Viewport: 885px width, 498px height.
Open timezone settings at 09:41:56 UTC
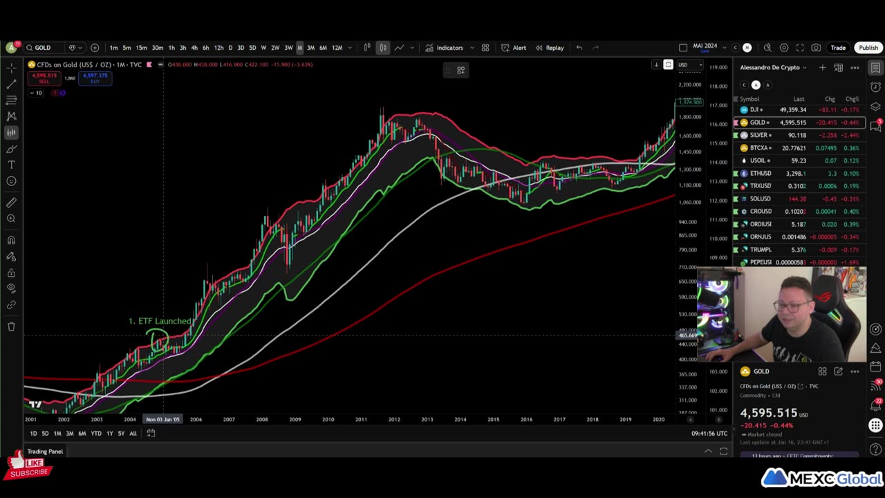pos(709,434)
